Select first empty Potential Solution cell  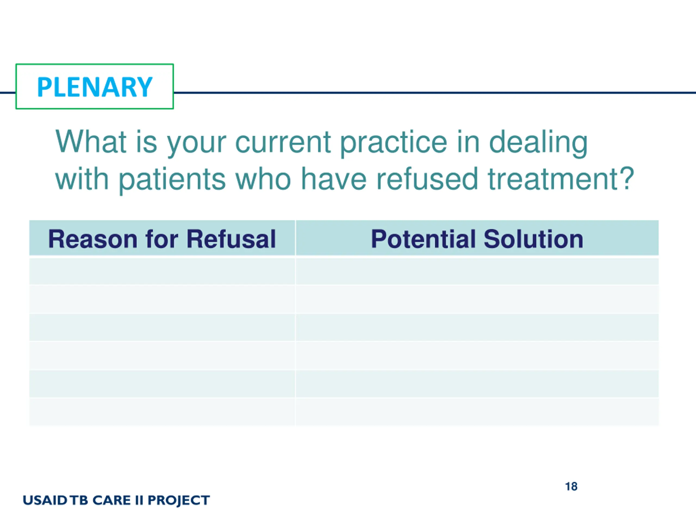pyautogui.click(x=477, y=271)
